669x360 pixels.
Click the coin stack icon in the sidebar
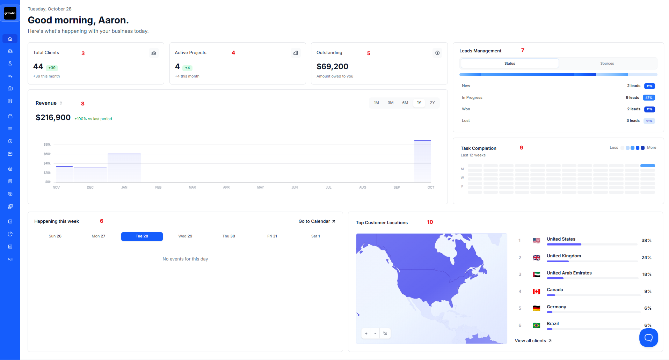10,206
